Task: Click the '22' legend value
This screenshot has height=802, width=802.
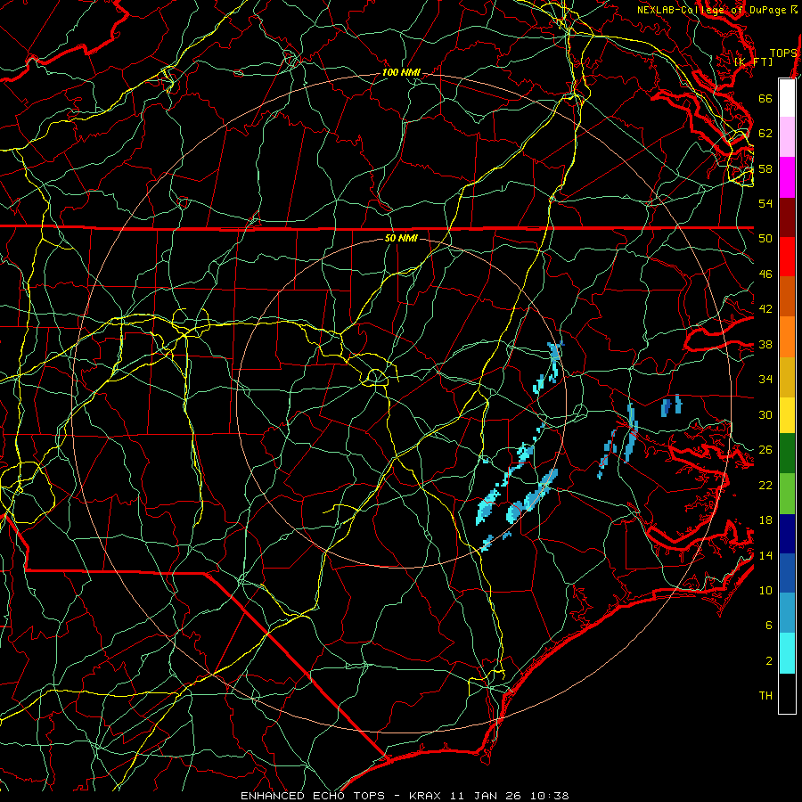Action: coord(765,485)
